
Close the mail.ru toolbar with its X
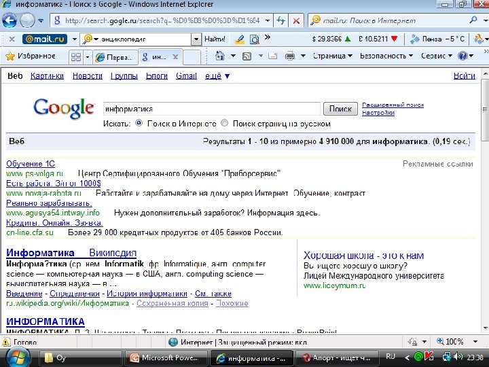(12, 39)
